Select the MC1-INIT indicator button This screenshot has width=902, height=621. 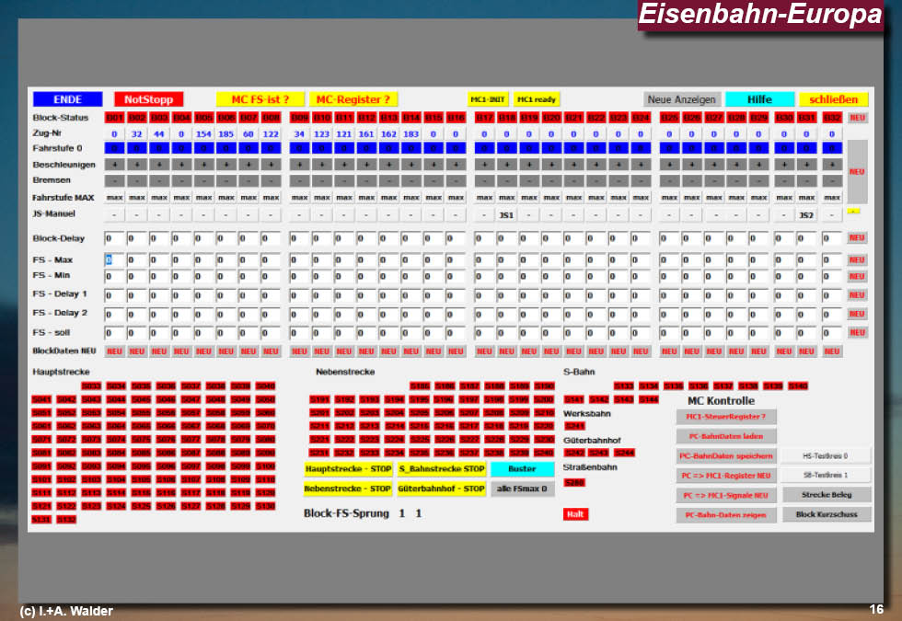488,99
